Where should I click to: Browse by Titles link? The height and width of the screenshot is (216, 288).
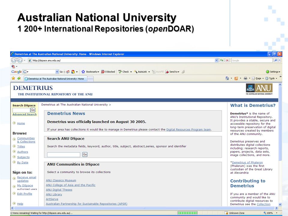tap(21, 146)
